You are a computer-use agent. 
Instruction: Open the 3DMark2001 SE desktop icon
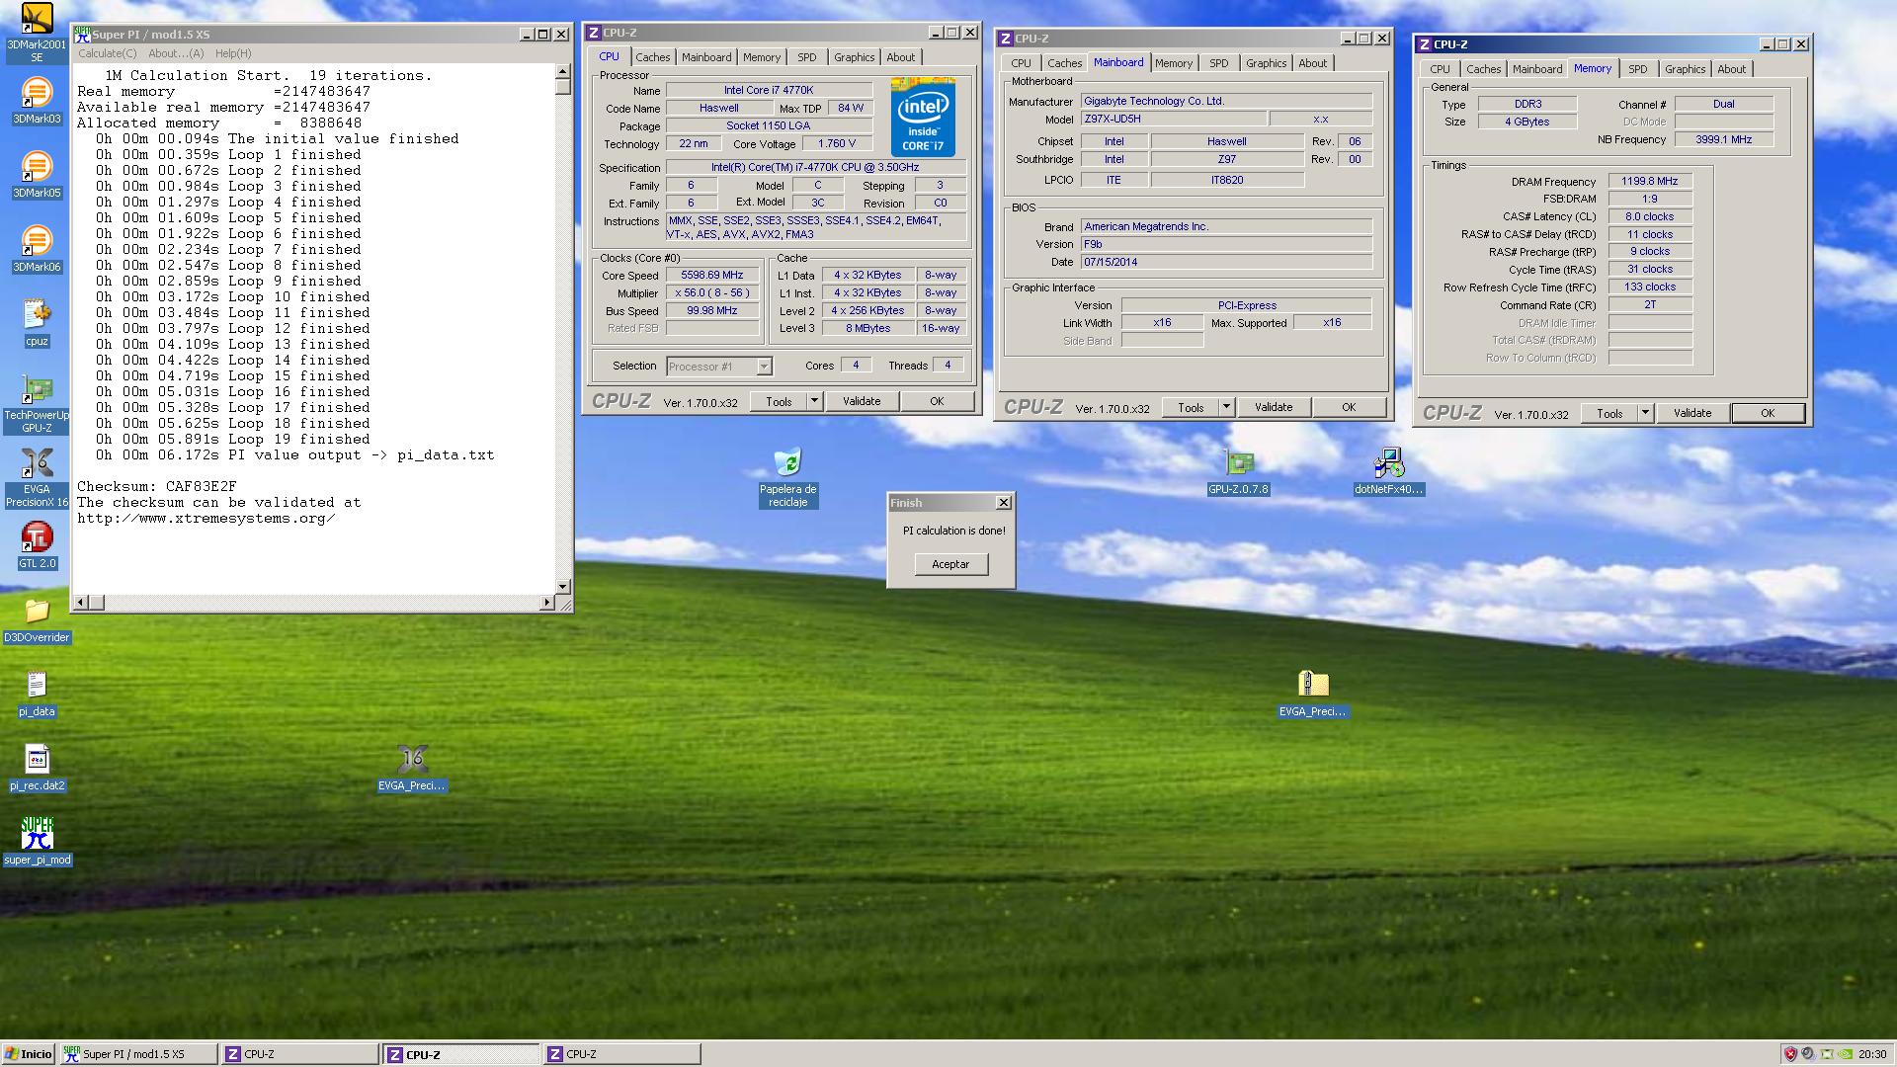37,33
